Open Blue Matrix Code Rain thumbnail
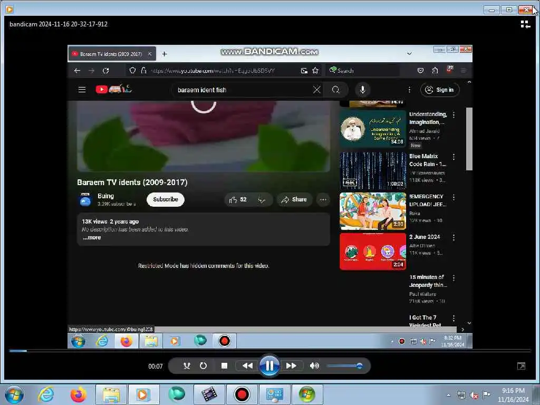This screenshot has height=405, width=540. [373, 171]
